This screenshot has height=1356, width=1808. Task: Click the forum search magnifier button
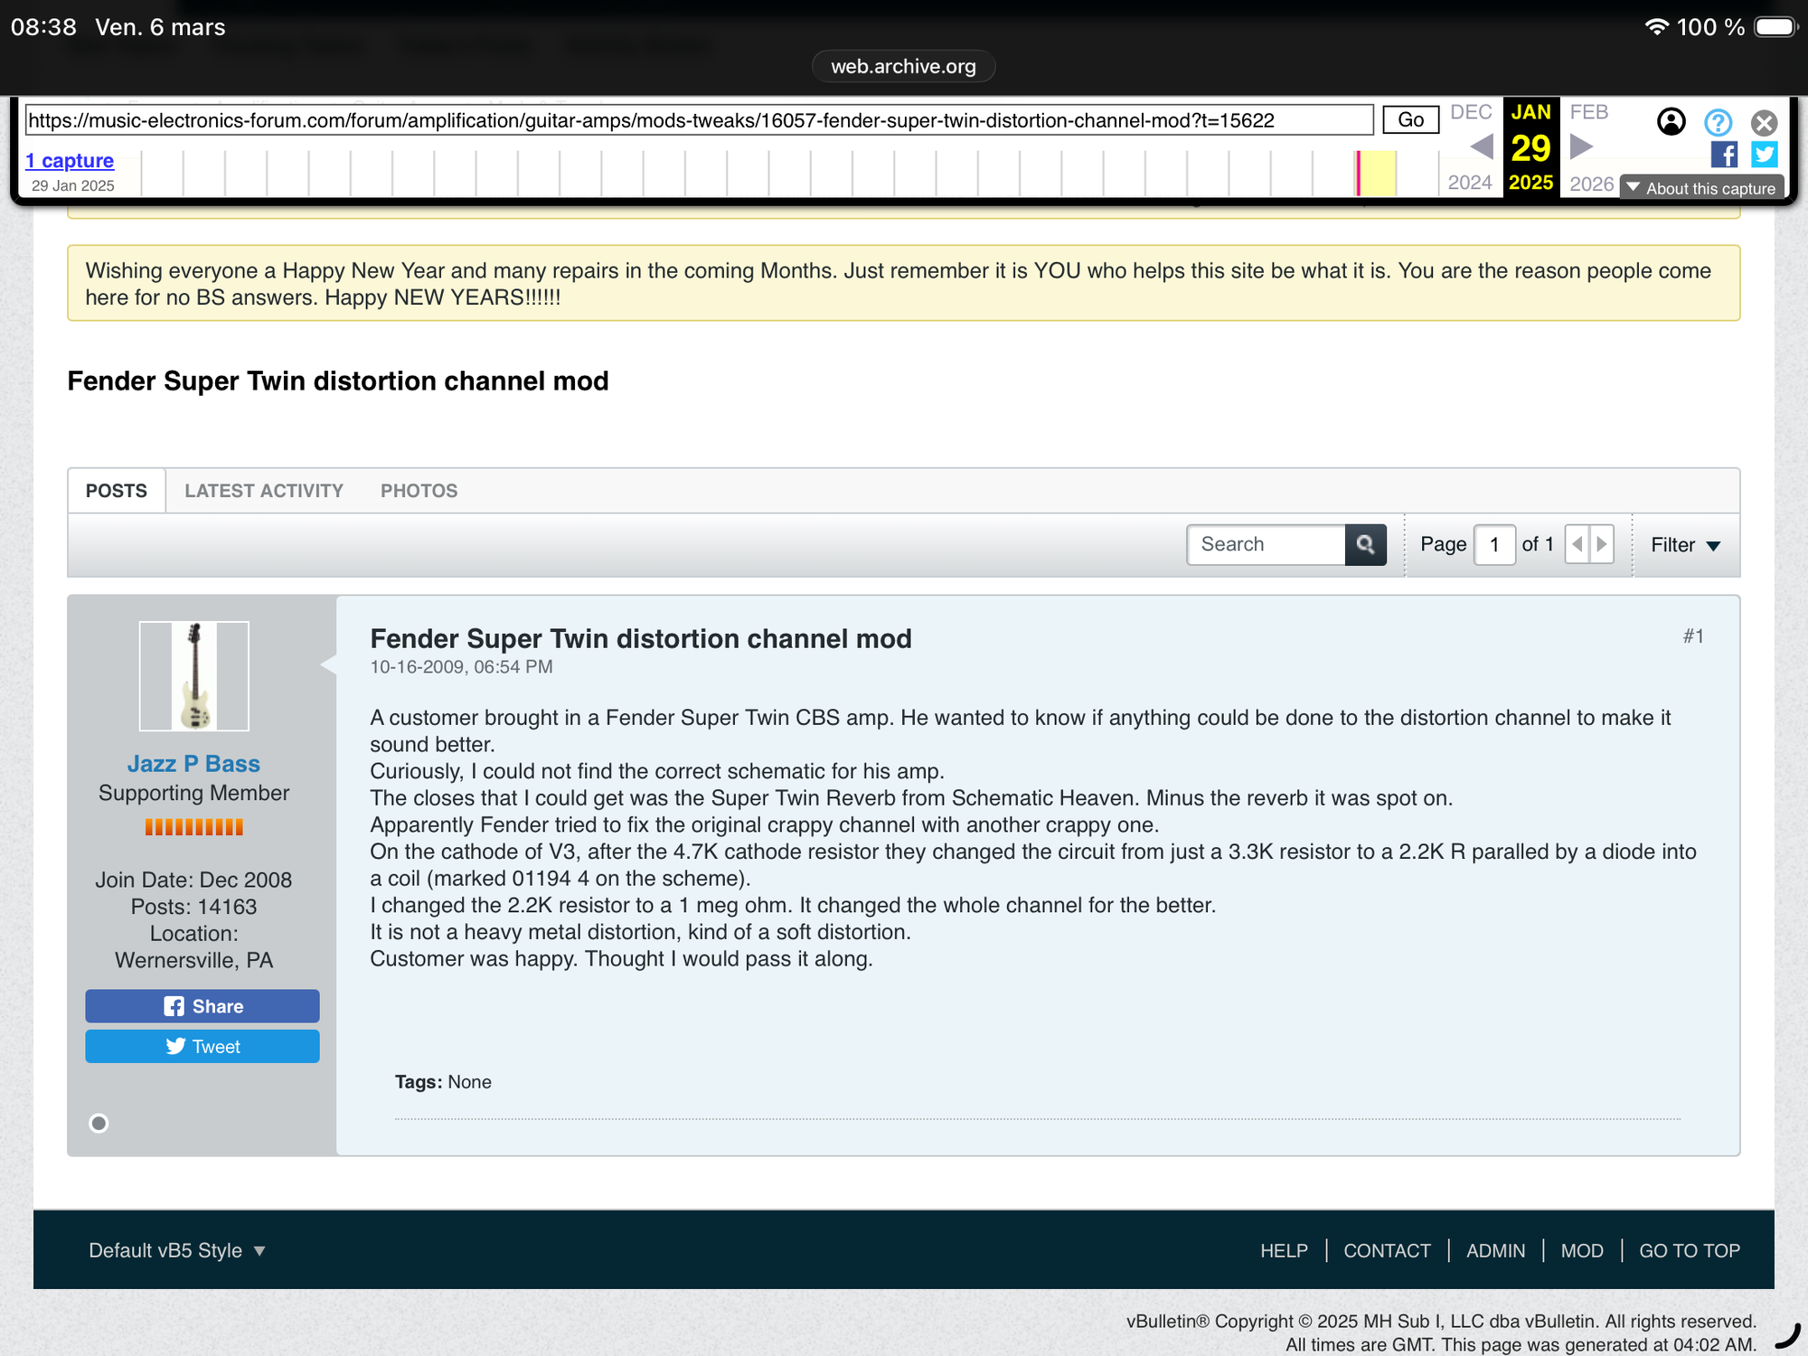click(x=1365, y=544)
